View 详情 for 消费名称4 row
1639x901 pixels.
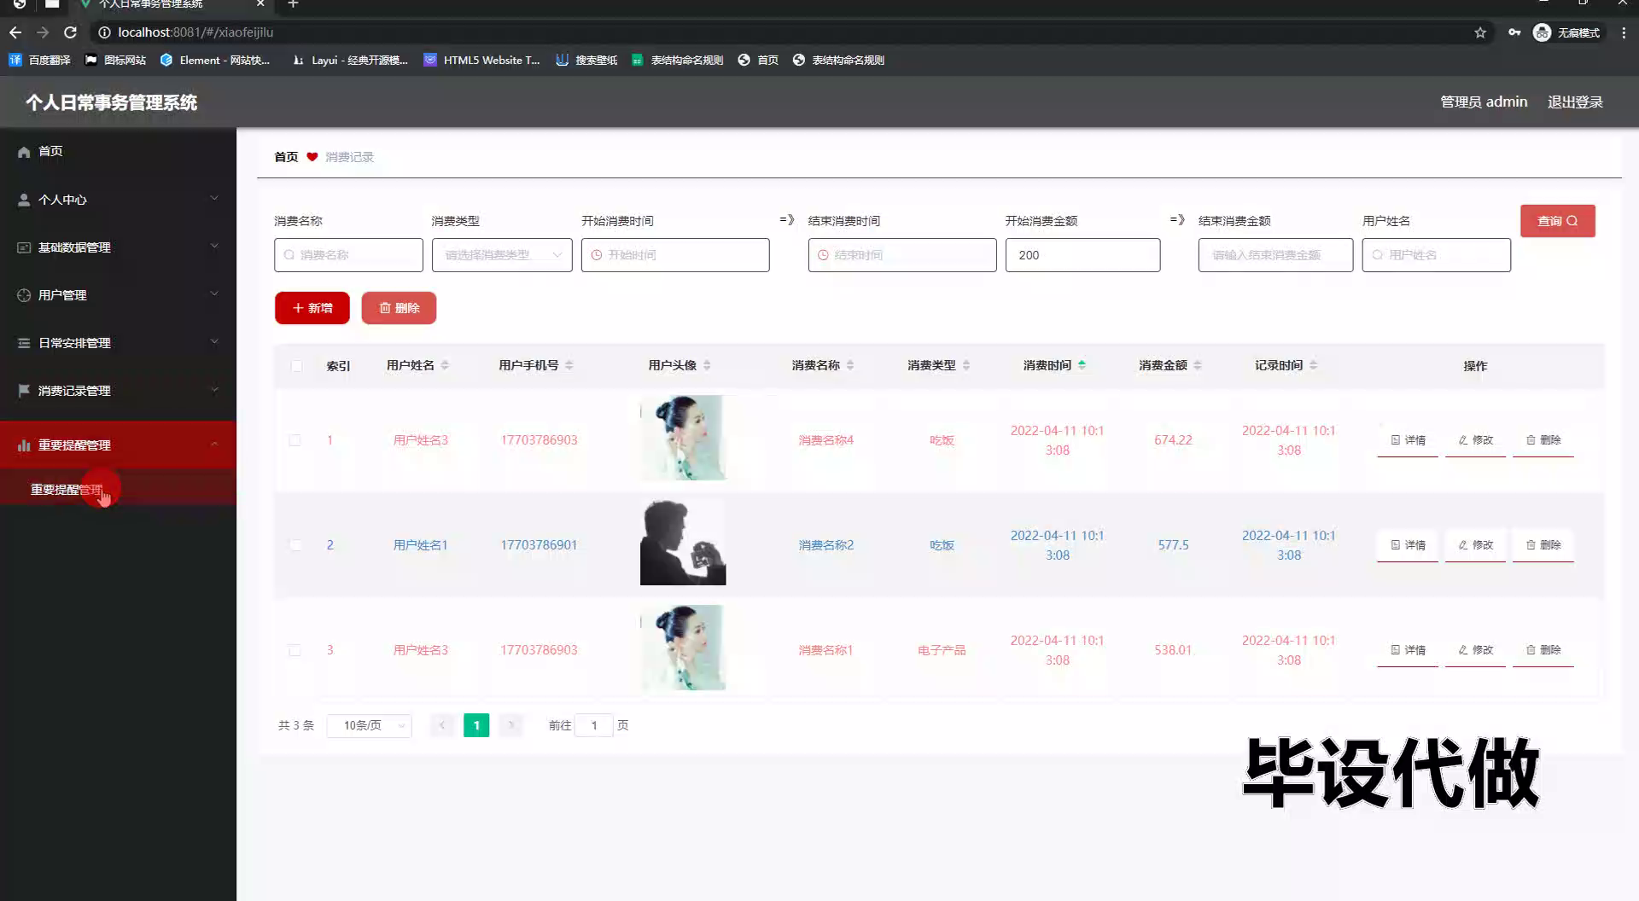tap(1408, 440)
